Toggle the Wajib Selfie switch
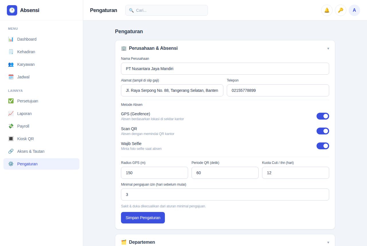The height and width of the screenshot is (246, 367). pos(323,146)
